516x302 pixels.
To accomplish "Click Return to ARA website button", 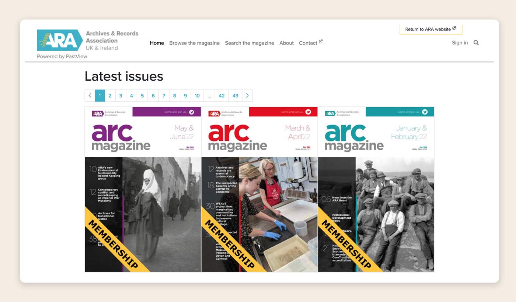I will (x=430, y=29).
